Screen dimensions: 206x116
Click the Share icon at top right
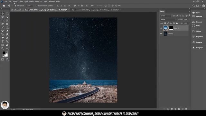click(x=203, y=6)
